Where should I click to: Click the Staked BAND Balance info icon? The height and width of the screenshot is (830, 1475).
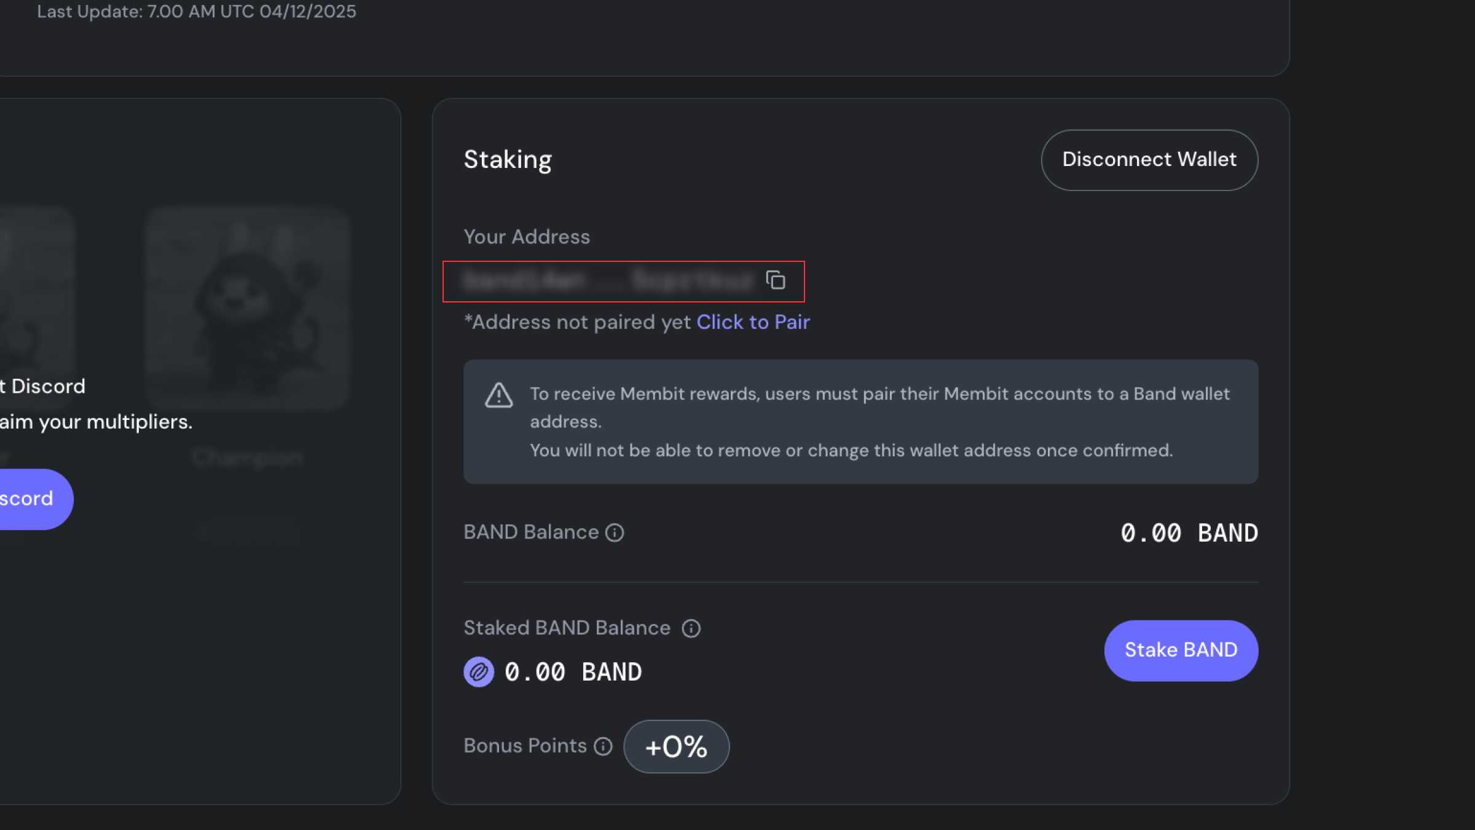(691, 628)
